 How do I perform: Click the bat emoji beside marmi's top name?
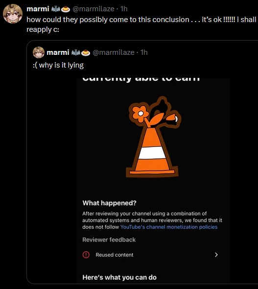[x=56, y=9]
